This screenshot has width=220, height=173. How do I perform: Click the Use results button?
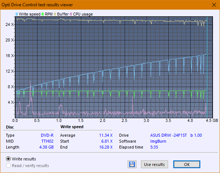coord(154,164)
